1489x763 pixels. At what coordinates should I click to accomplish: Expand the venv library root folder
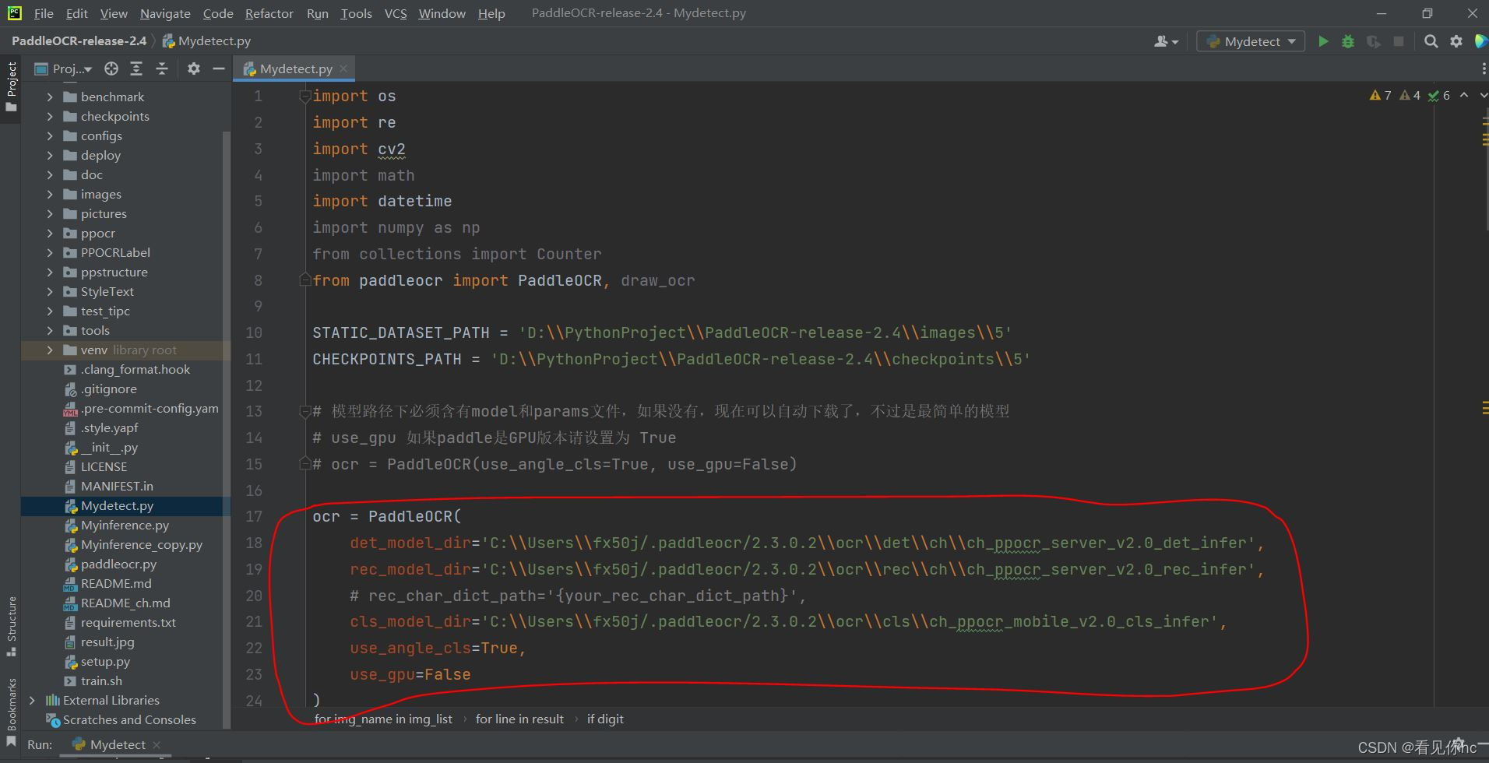(50, 350)
